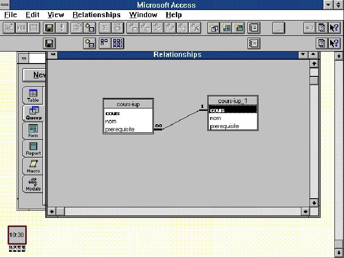The image size is (344, 258).
Task: Toggle the Table Names XYZ button
Action: pyautogui.click(x=118, y=28)
